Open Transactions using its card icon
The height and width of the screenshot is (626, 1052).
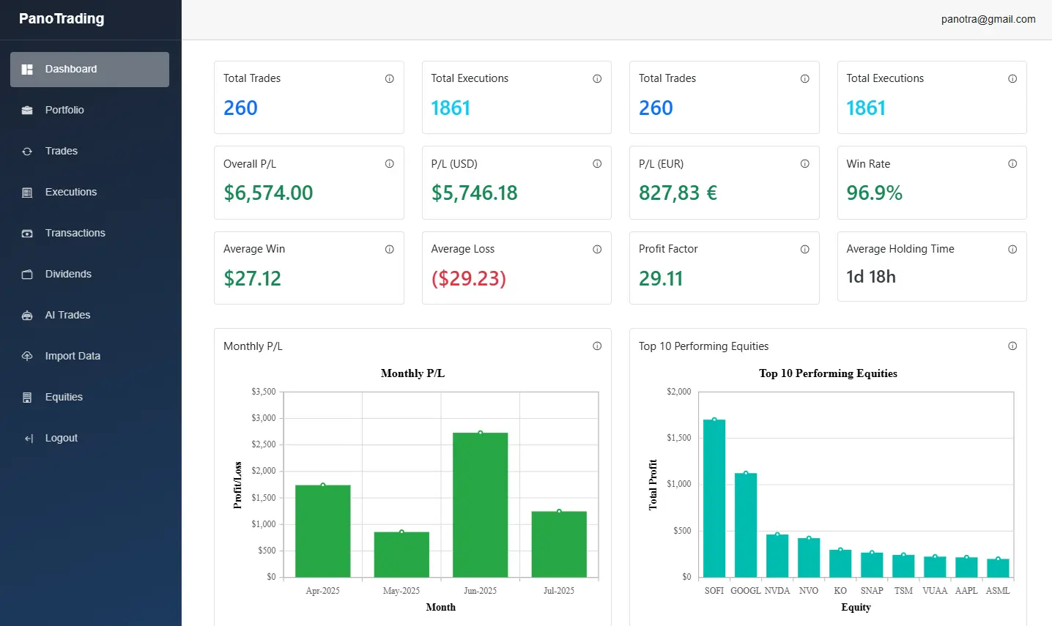[27, 233]
